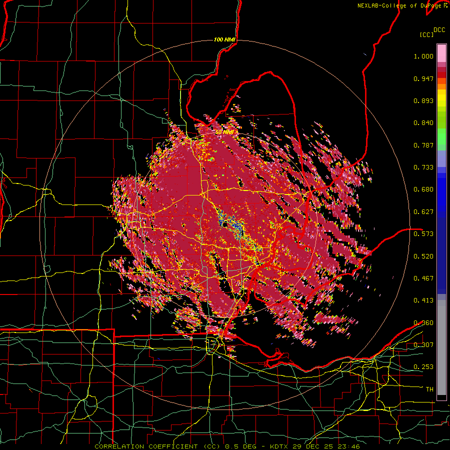This screenshot has height=450, width=450.
Task: Click the 0.520 scale value
Action: point(423,256)
